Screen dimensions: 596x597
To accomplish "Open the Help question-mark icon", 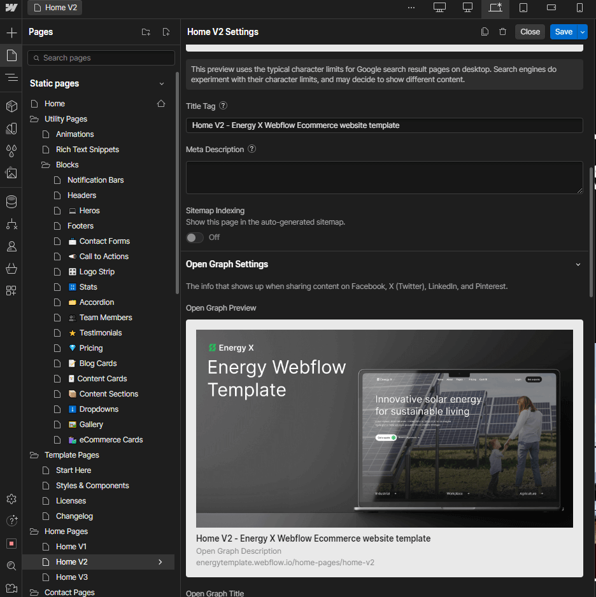I will [11, 521].
